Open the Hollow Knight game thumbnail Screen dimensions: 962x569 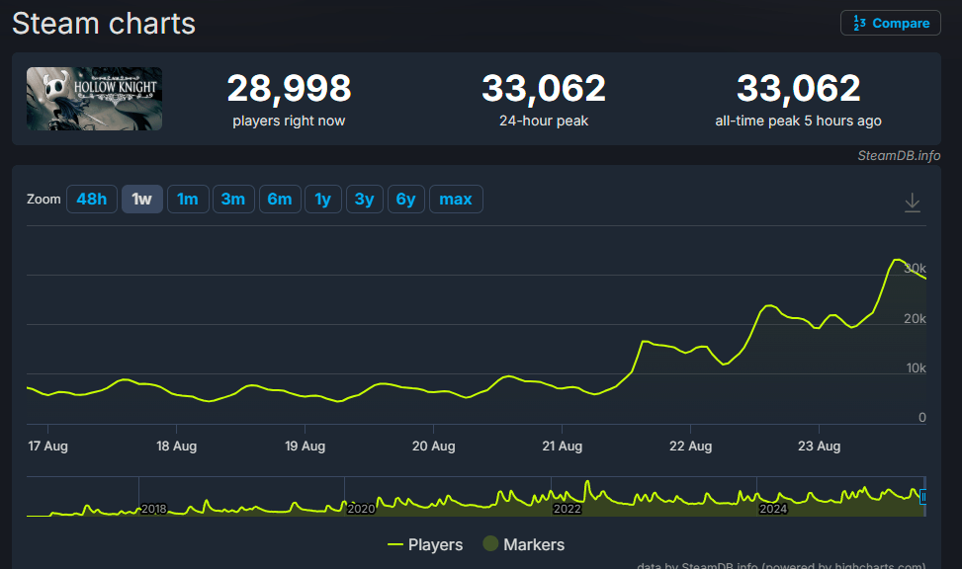click(x=94, y=99)
